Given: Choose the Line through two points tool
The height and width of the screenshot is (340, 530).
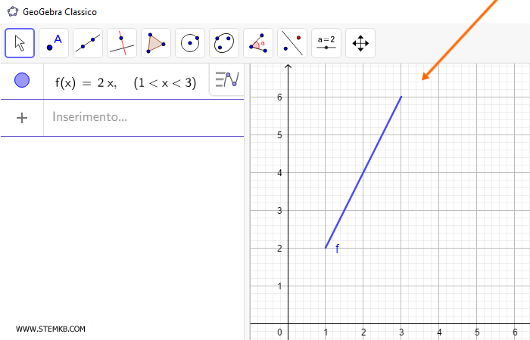Looking at the screenshot, I should pos(88,43).
